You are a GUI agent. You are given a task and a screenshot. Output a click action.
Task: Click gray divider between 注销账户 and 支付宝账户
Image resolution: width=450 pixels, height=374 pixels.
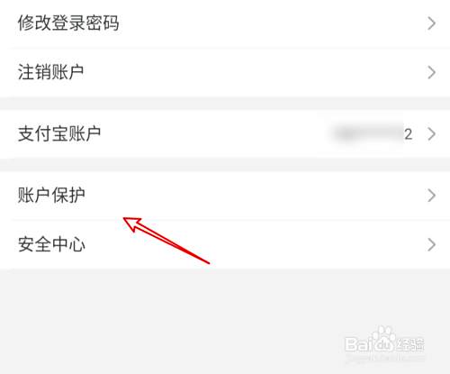click(225, 104)
